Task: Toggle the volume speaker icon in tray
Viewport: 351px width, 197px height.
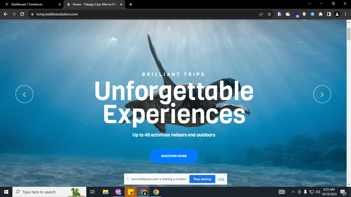Action: (x=318, y=192)
